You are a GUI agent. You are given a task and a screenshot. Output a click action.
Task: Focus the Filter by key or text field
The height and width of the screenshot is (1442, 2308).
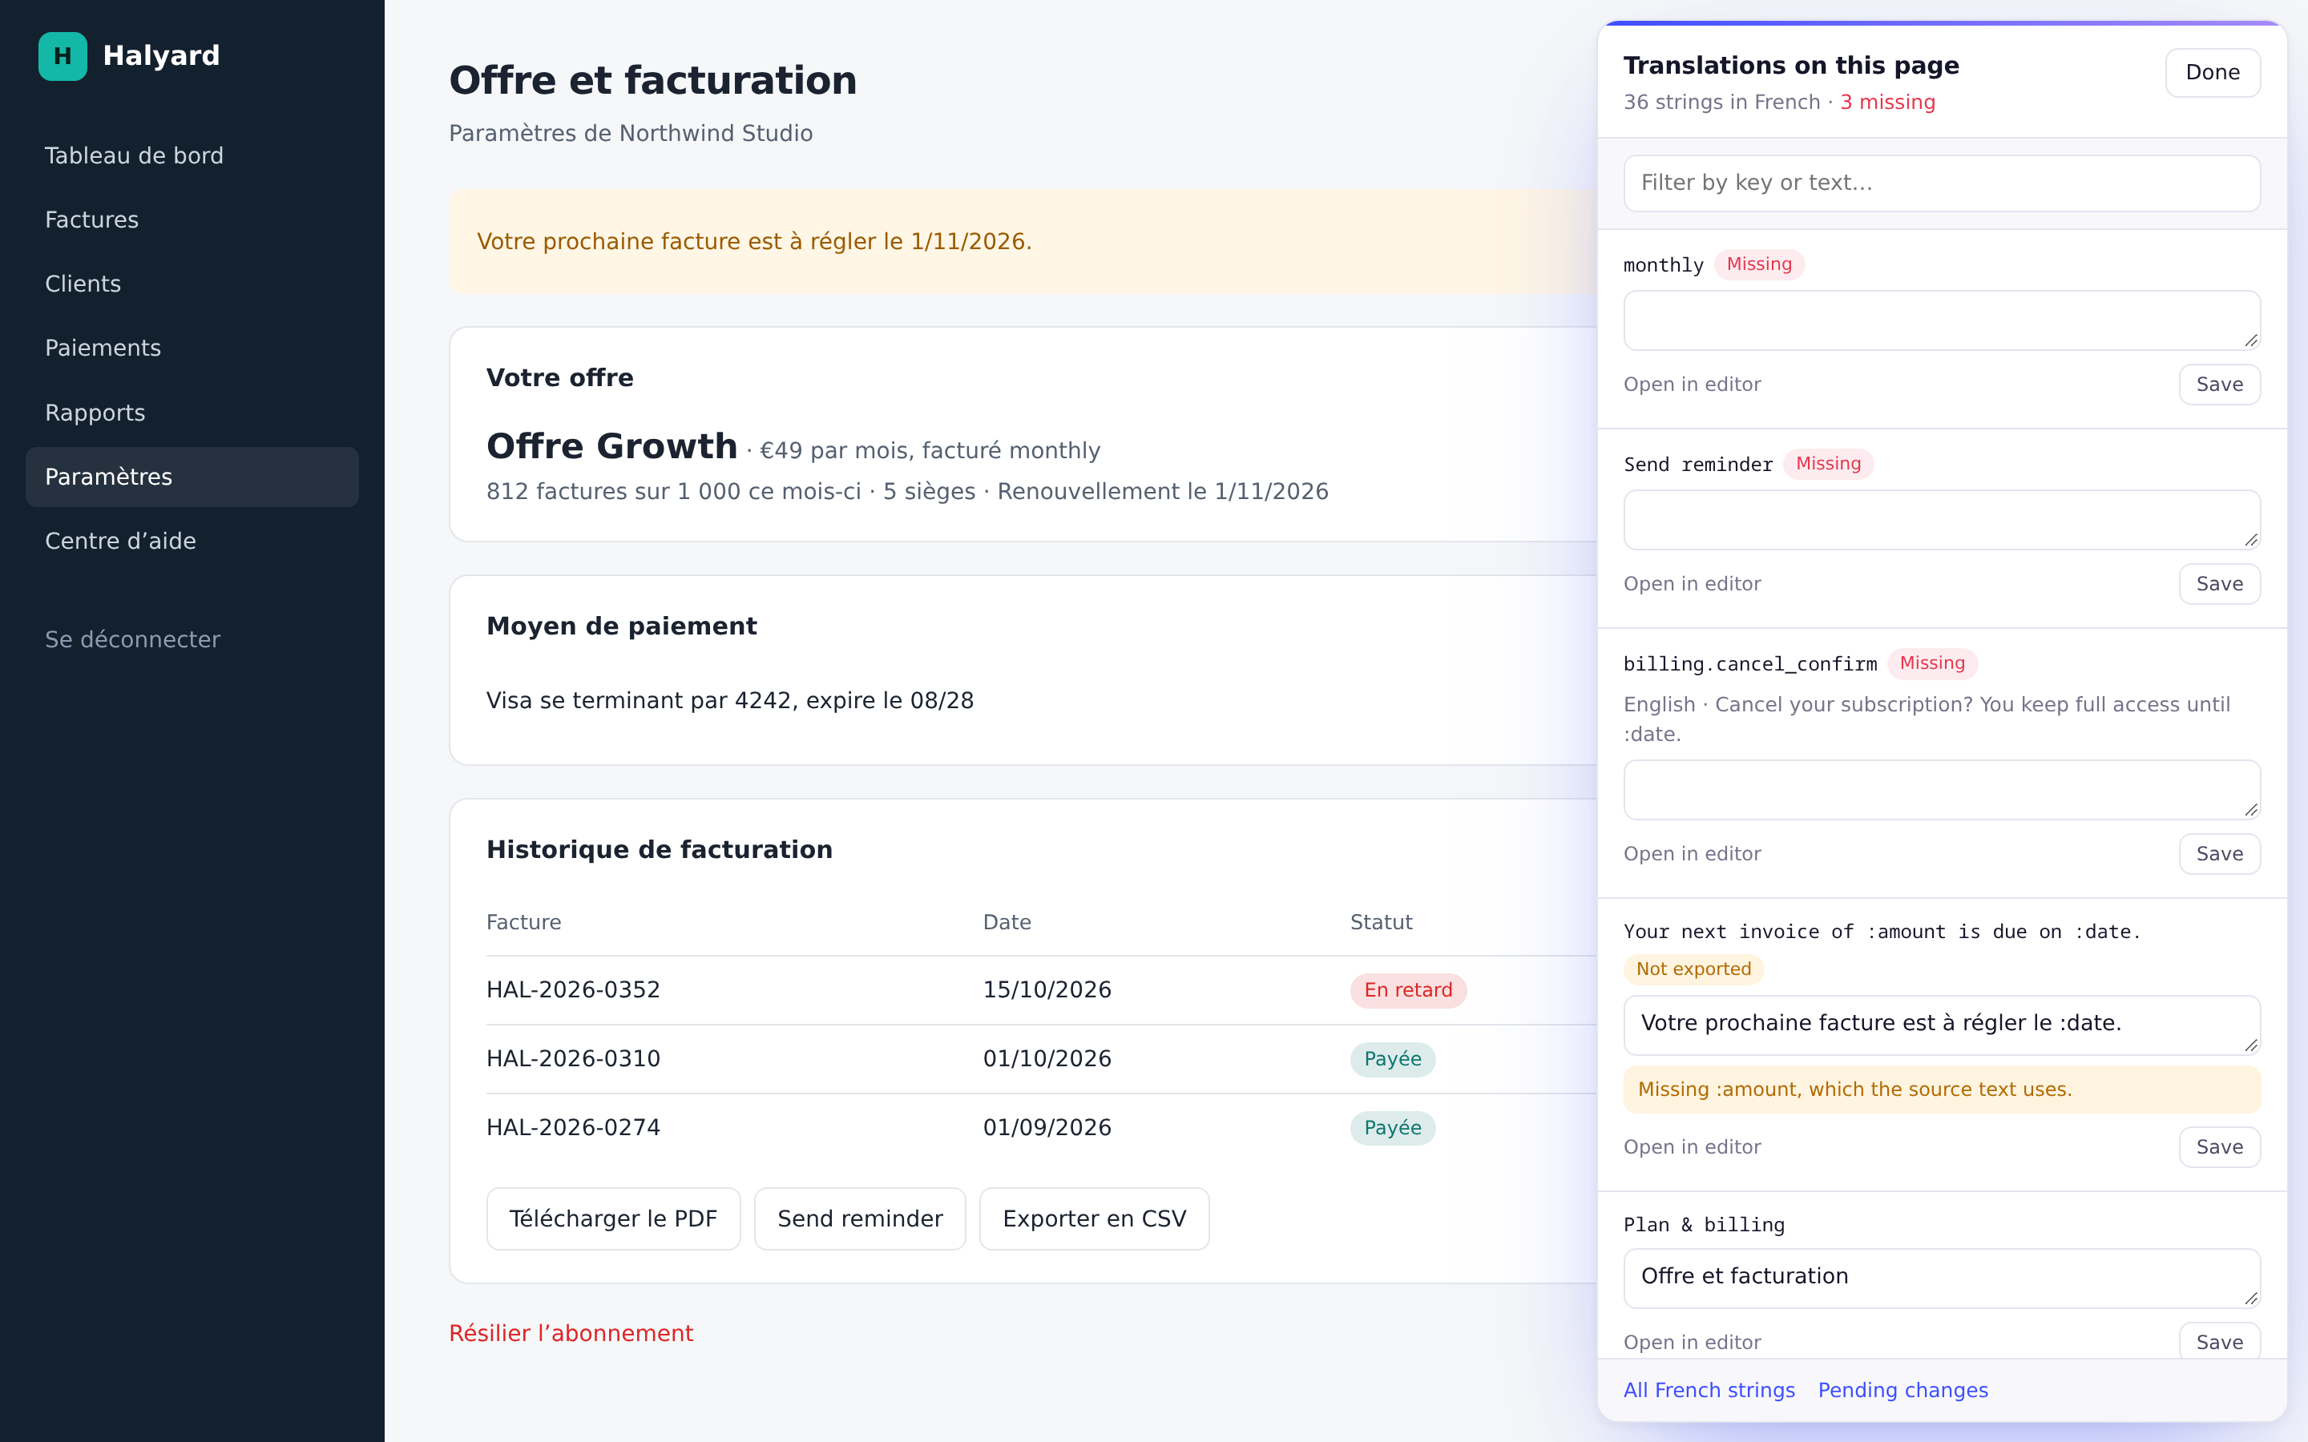[x=1942, y=183]
